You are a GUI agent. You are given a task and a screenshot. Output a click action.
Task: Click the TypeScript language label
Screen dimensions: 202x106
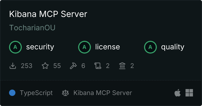tap(36, 93)
